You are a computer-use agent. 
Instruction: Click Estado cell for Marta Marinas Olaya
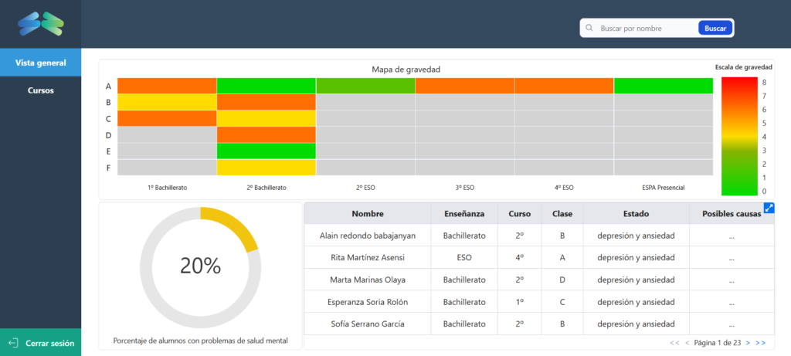[x=637, y=280]
